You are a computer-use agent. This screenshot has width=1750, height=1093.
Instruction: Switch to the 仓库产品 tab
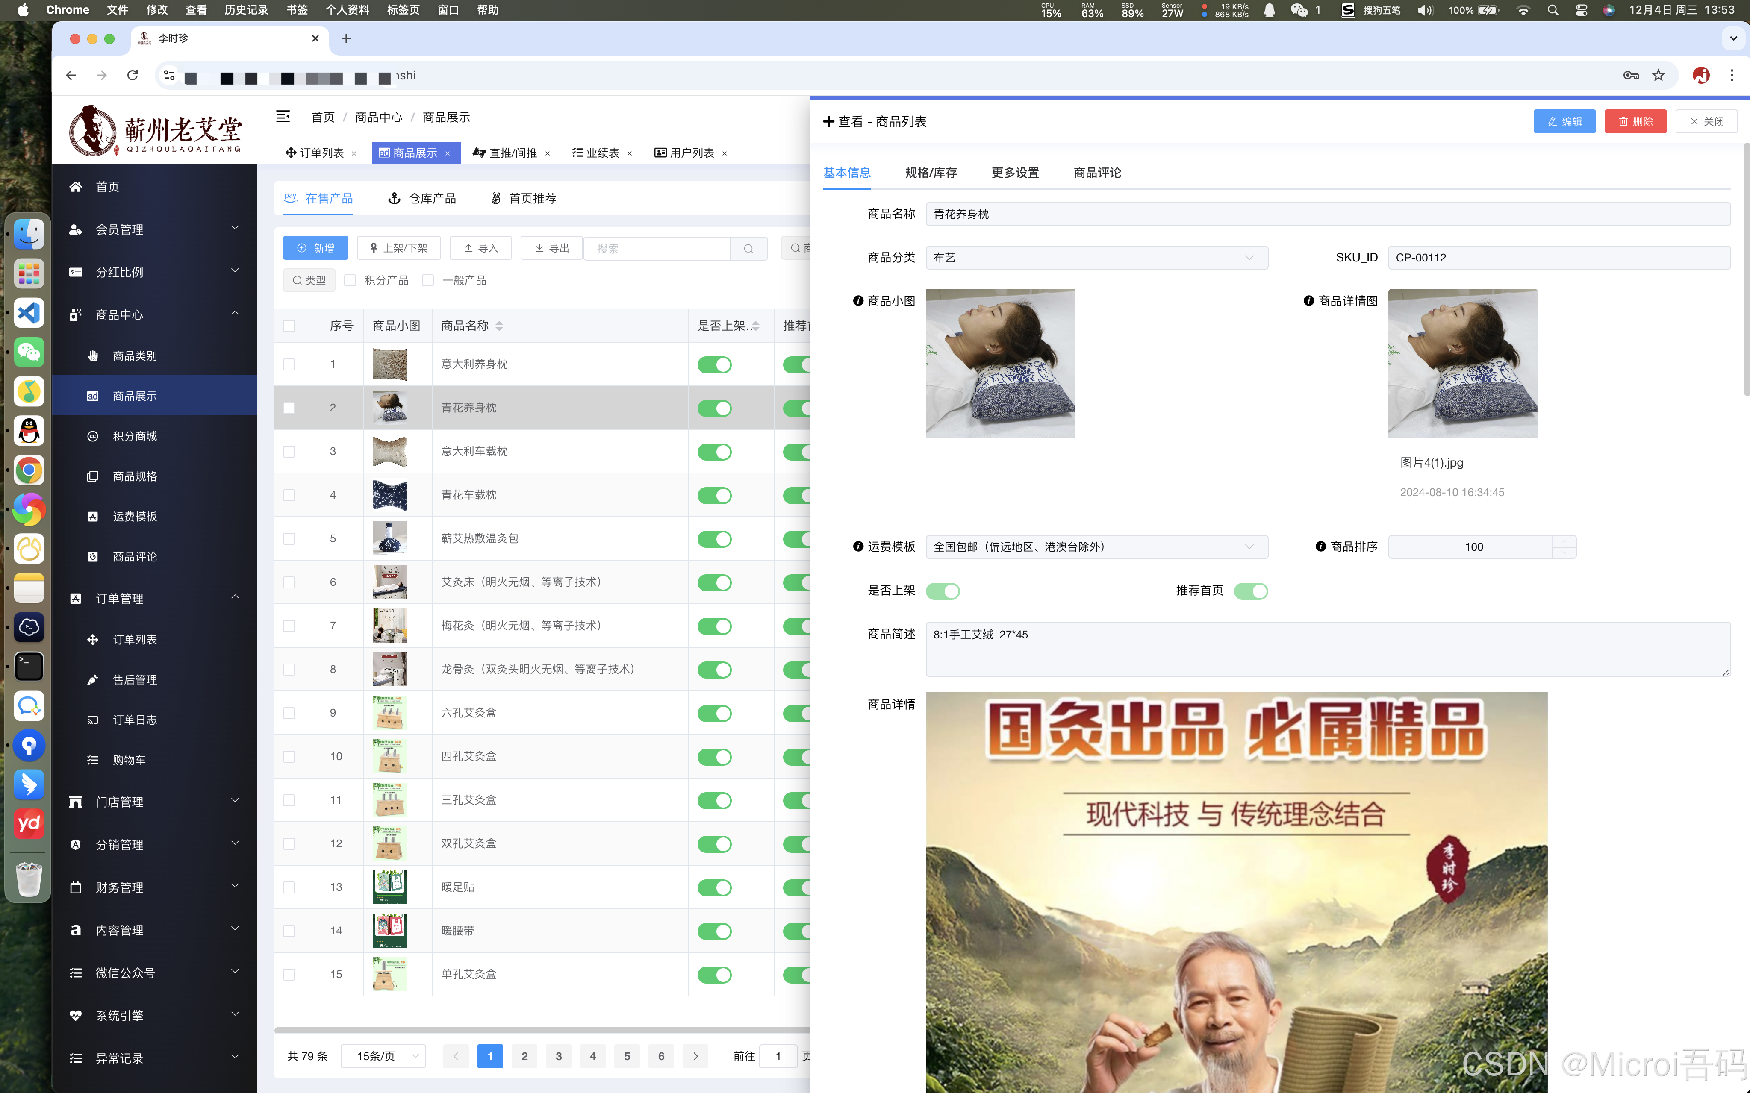[422, 198]
